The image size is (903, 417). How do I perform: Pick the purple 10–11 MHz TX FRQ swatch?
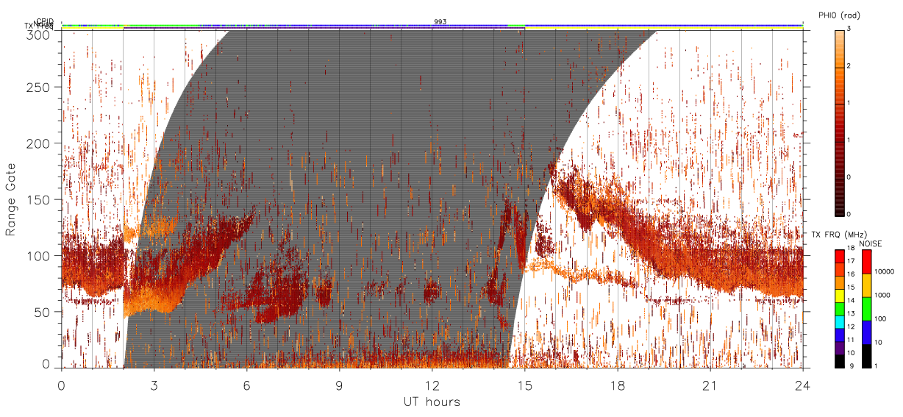click(x=840, y=348)
